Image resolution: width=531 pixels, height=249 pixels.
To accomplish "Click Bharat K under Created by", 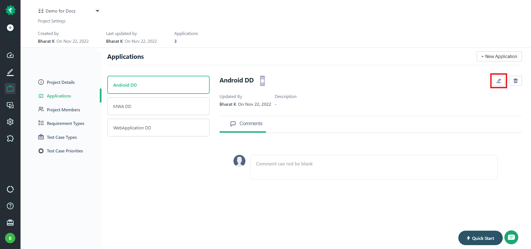I will pyautogui.click(x=46, y=41).
